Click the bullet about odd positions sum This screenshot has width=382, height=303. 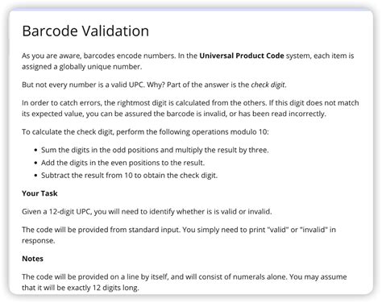coord(155,150)
